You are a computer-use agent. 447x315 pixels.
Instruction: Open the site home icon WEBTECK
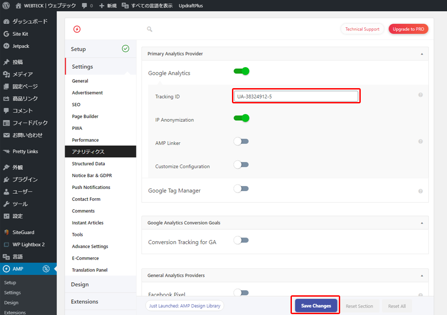pyautogui.click(x=18, y=5)
